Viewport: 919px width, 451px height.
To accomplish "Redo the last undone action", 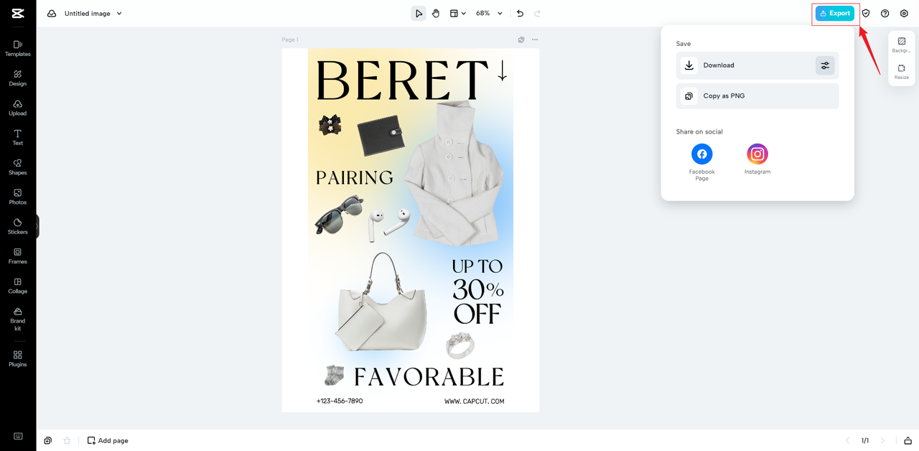I will pyautogui.click(x=537, y=14).
